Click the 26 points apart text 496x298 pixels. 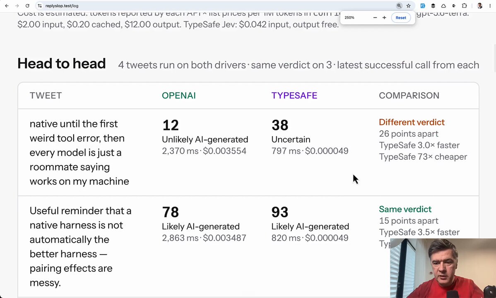tap(409, 134)
